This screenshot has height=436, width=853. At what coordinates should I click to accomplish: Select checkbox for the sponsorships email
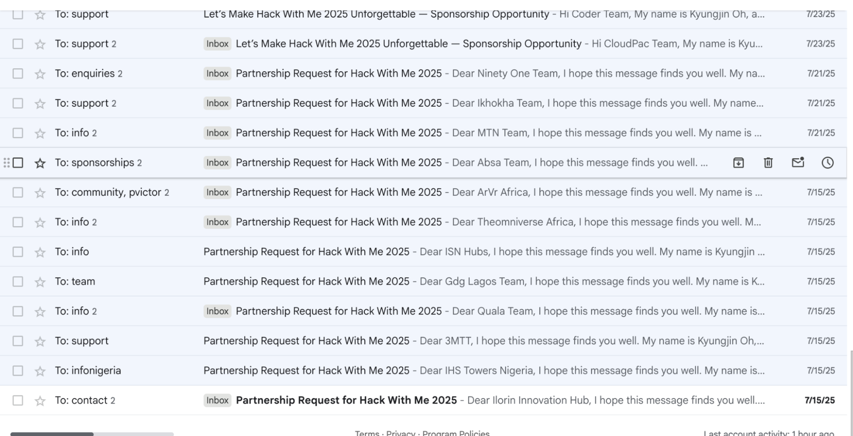18,163
